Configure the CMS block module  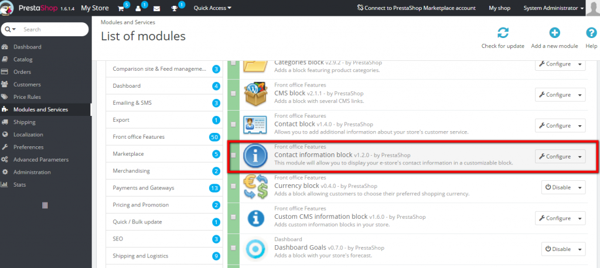pos(555,95)
